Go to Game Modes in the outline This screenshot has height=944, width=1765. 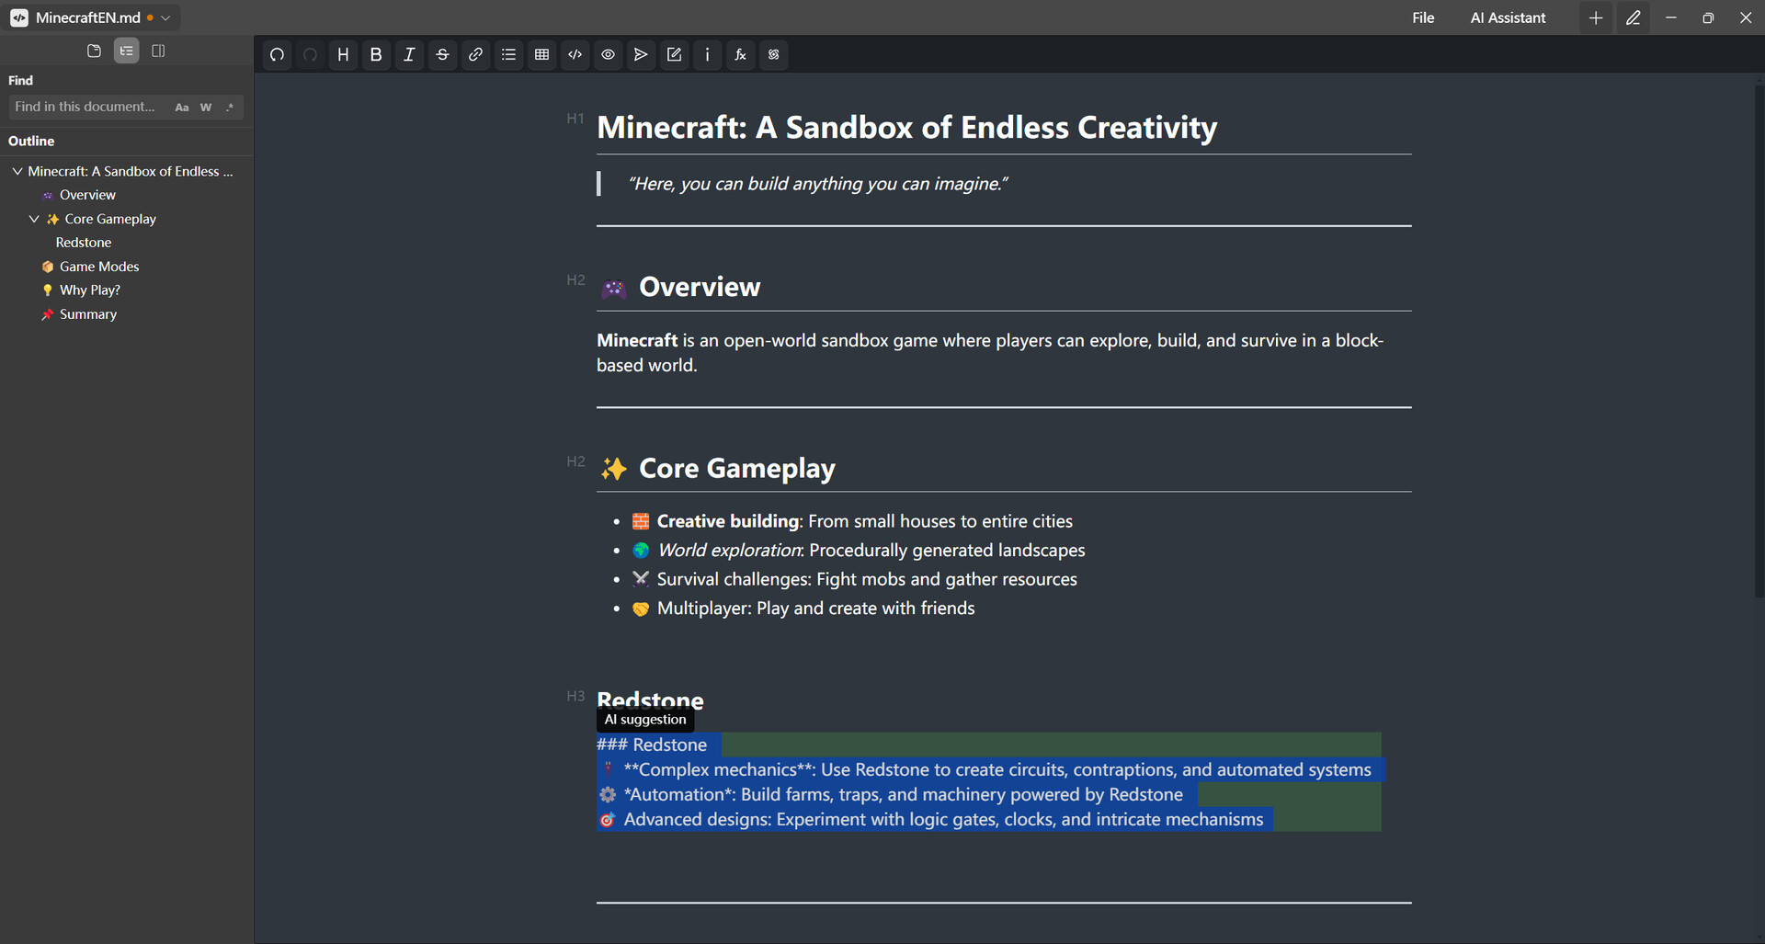coord(99,267)
